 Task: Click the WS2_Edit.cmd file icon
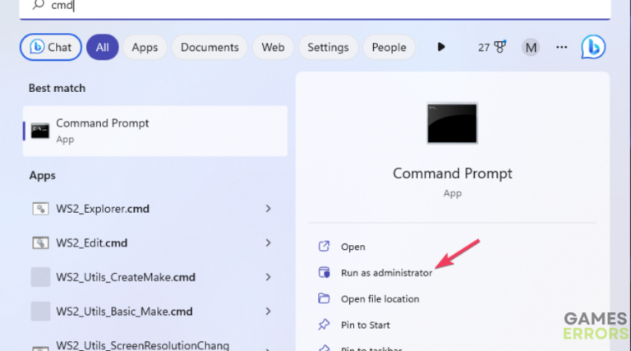click(40, 242)
